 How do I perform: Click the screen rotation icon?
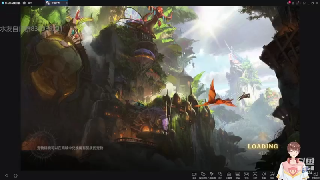316,175
